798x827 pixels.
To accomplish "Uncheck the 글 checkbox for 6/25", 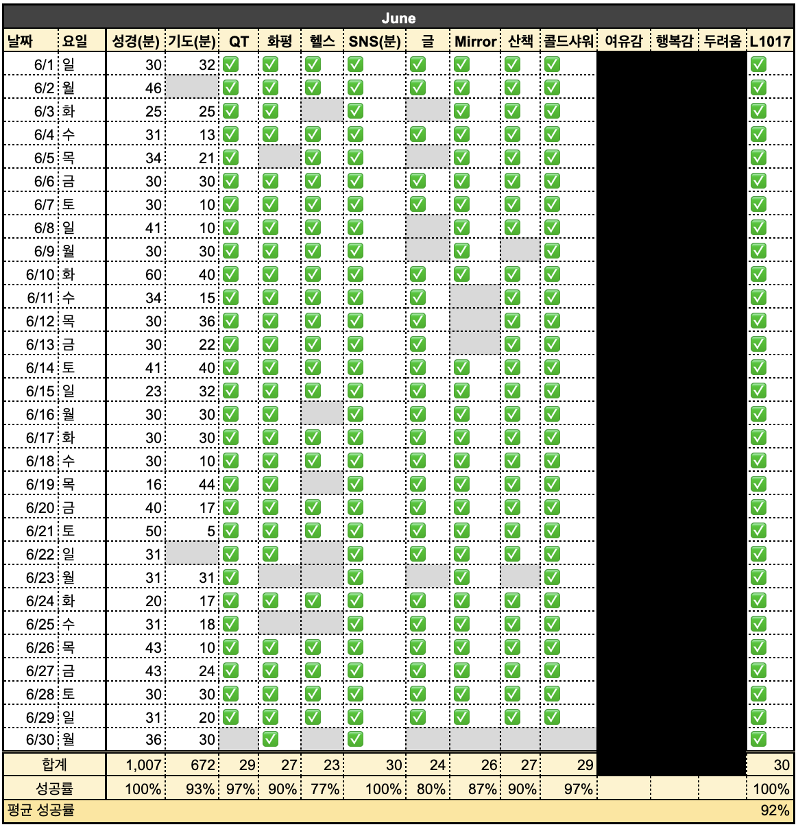I will [x=418, y=624].
